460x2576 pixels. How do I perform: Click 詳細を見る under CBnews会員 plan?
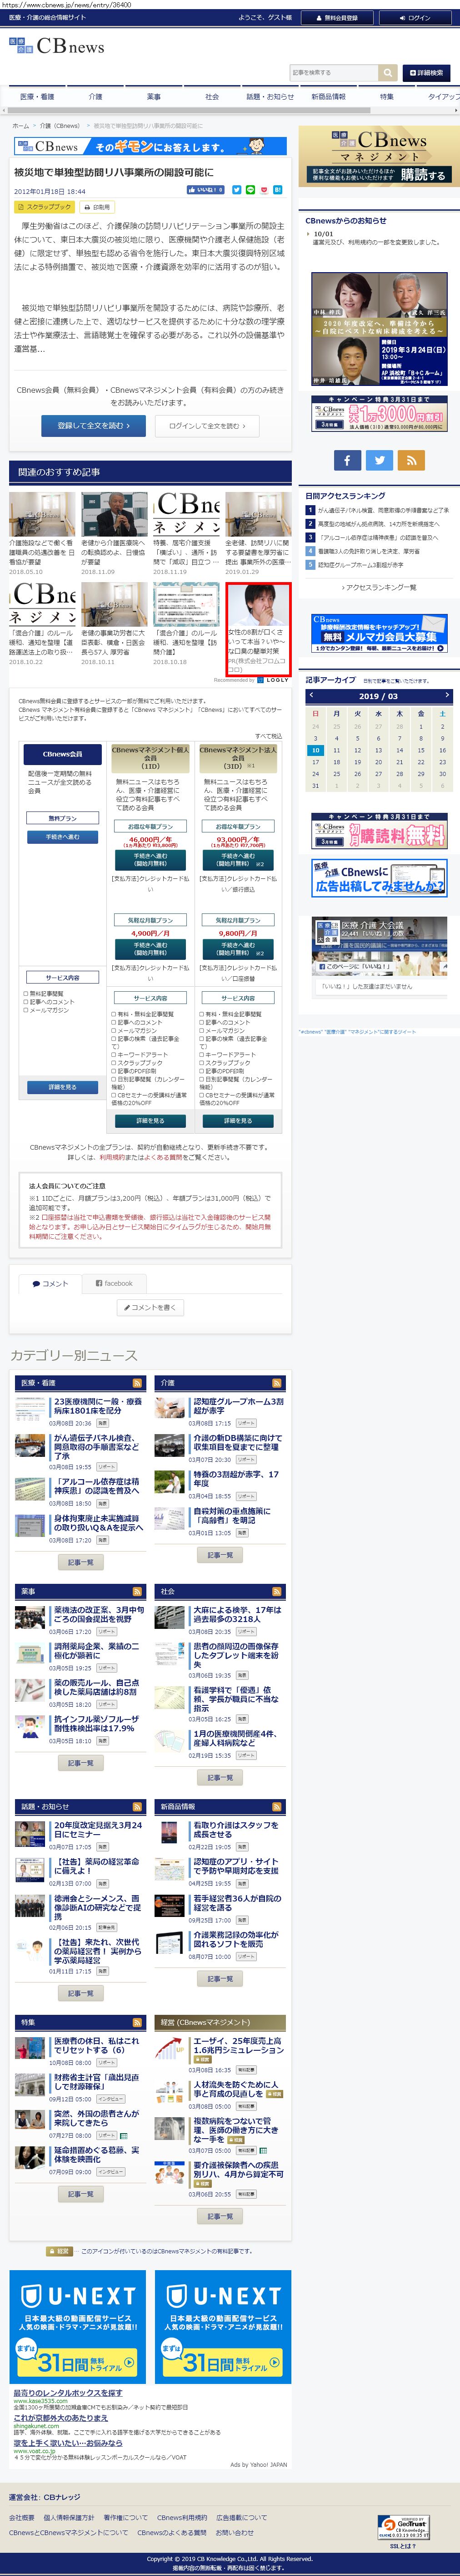(62, 1087)
